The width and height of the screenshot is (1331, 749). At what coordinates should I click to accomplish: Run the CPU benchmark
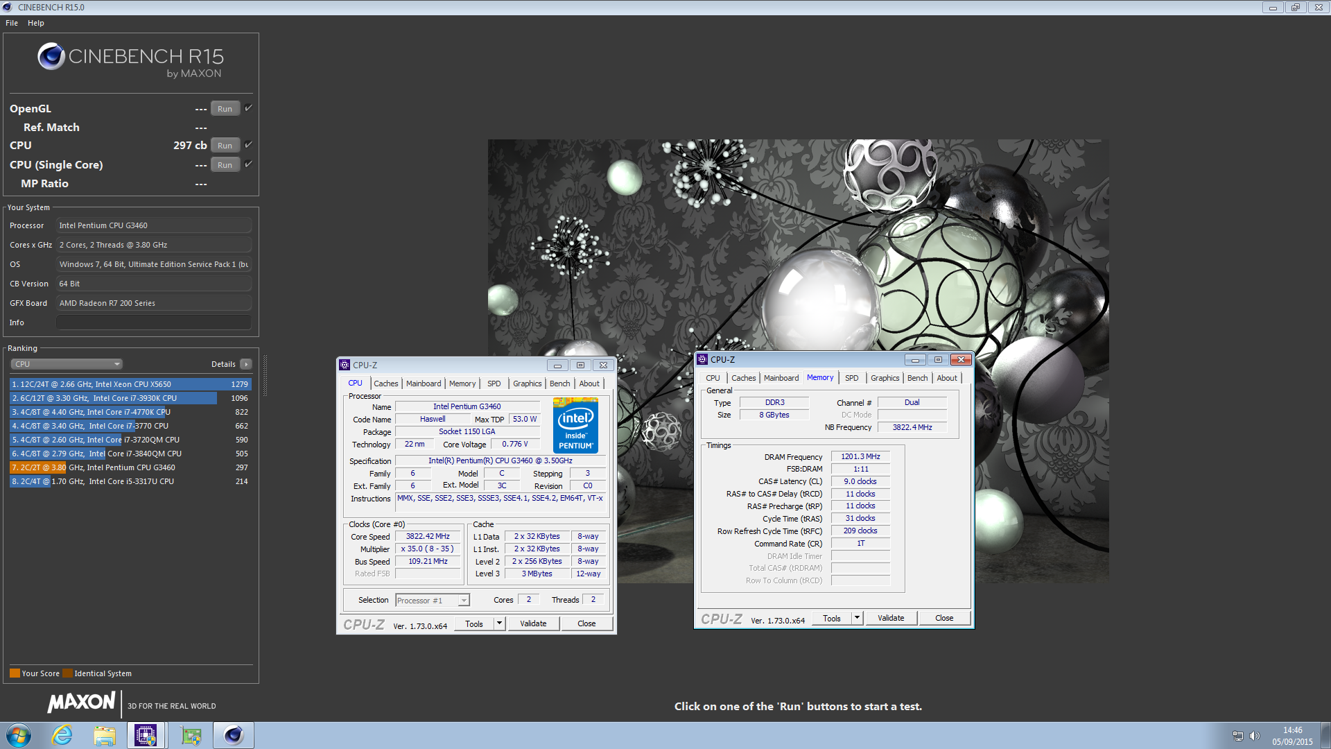(225, 146)
